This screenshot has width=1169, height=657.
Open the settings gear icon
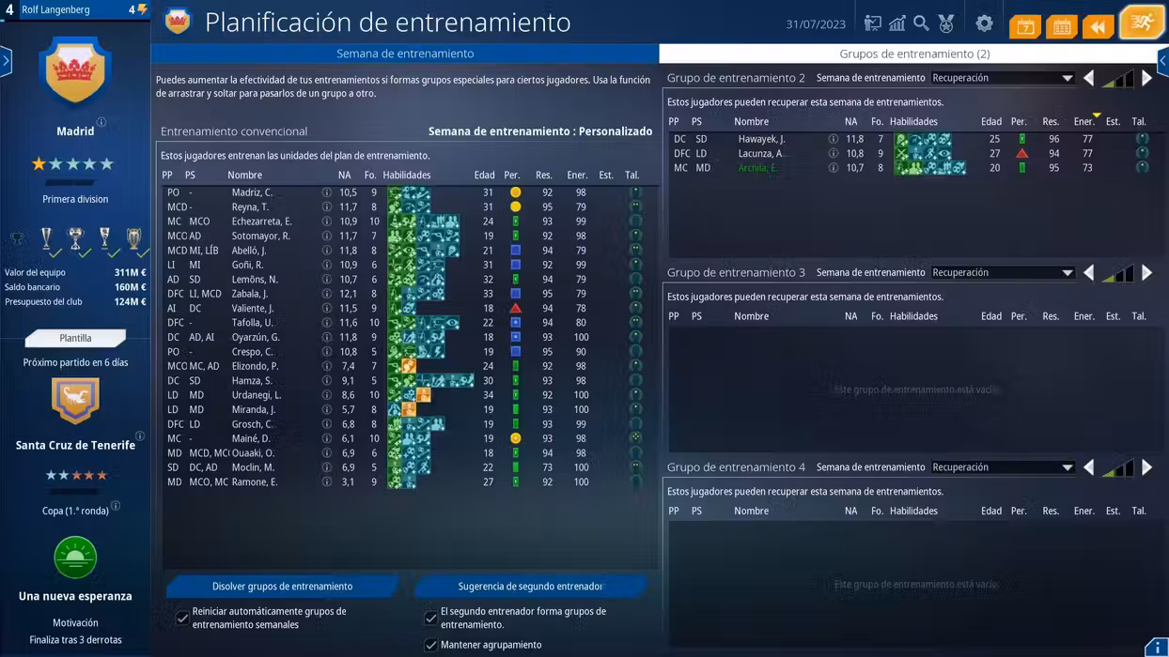click(984, 23)
